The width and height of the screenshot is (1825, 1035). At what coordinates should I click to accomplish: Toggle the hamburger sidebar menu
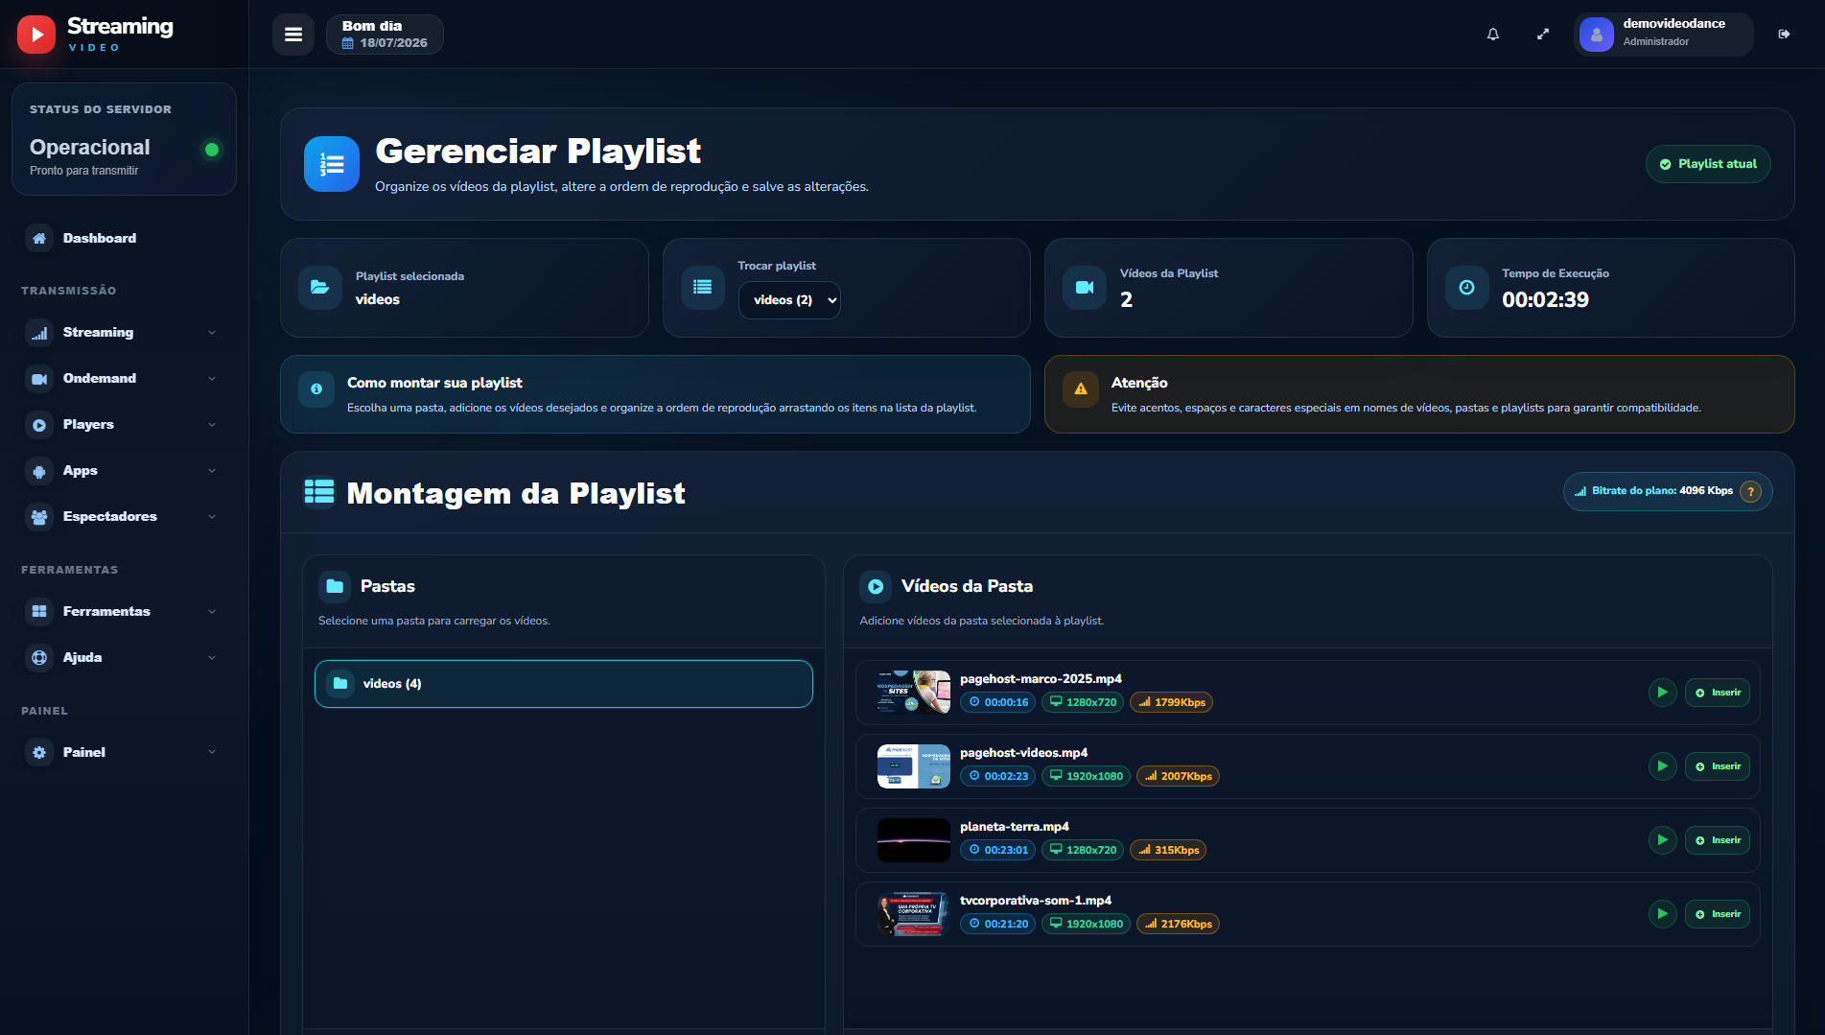point(293,35)
